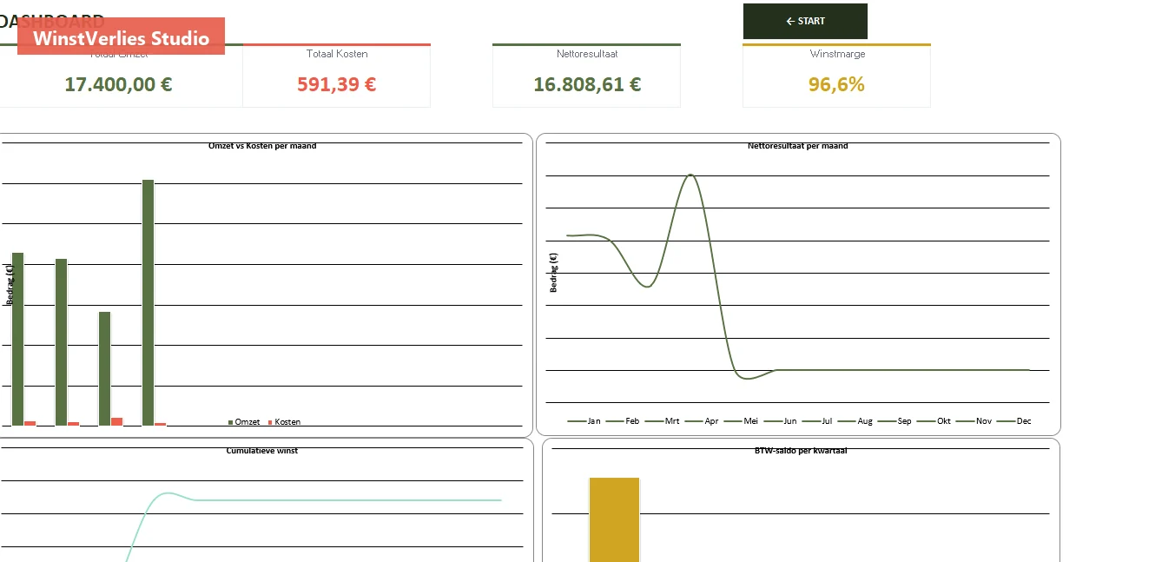Click the Winstmarge 96,6% card
The image size is (1175, 562).
(x=836, y=76)
